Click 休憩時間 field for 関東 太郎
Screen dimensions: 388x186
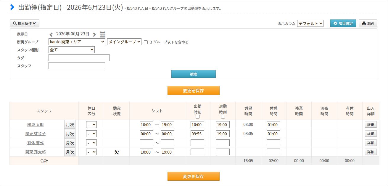pyautogui.click(x=273, y=125)
